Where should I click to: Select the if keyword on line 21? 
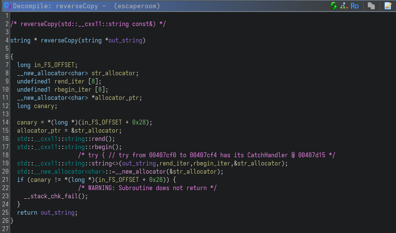[20, 179]
